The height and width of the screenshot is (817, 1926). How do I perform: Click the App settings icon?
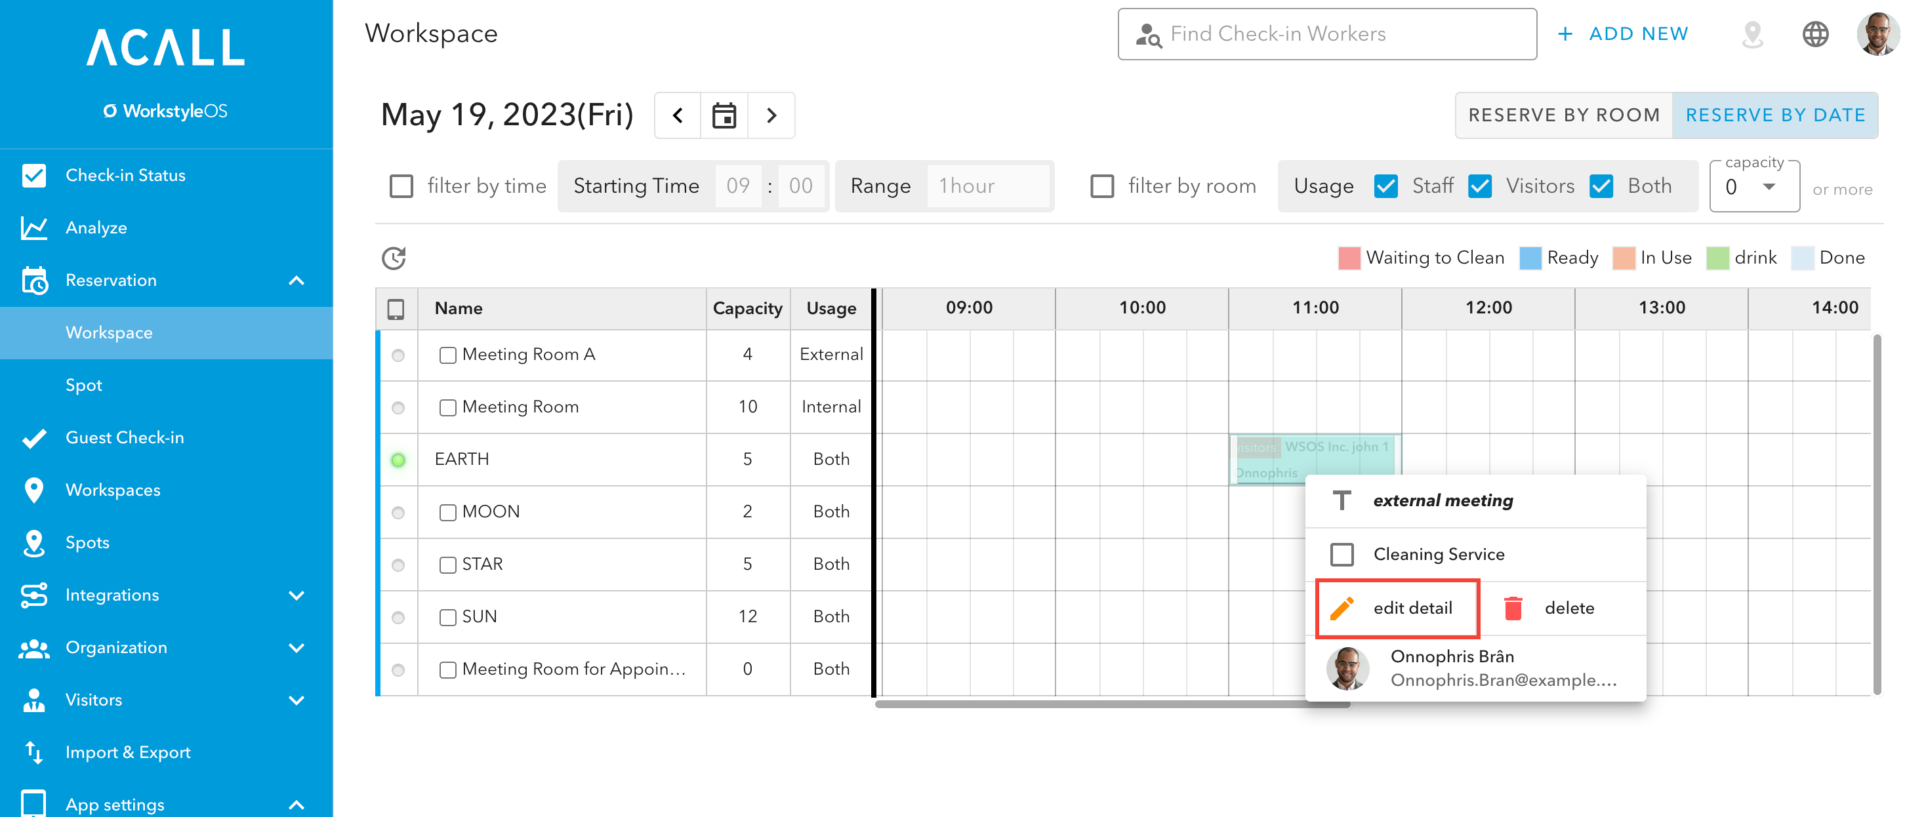click(x=33, y=803)
